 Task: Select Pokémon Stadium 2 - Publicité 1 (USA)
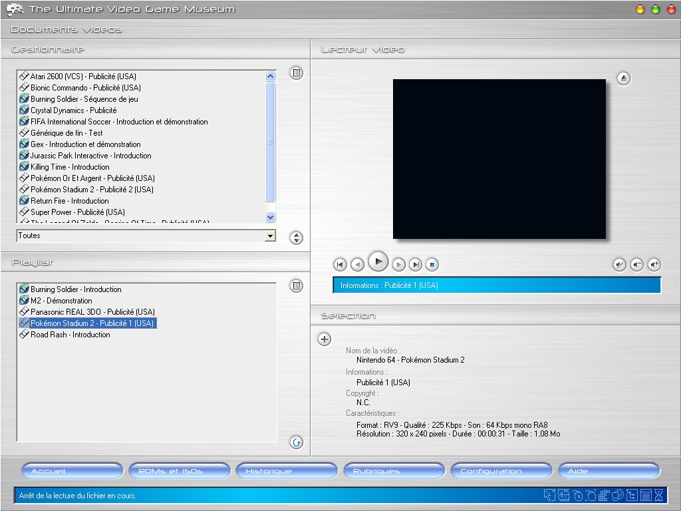click(x=87, y=323)
